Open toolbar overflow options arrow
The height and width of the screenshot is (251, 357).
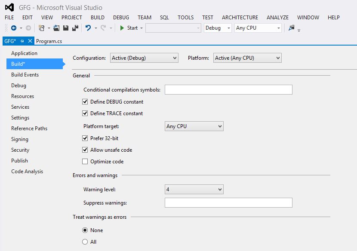click(x=299, y=30)
